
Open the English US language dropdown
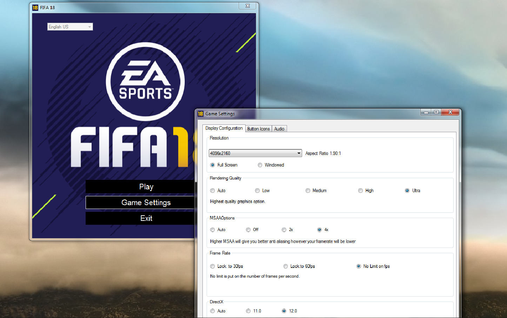point(70,27)
